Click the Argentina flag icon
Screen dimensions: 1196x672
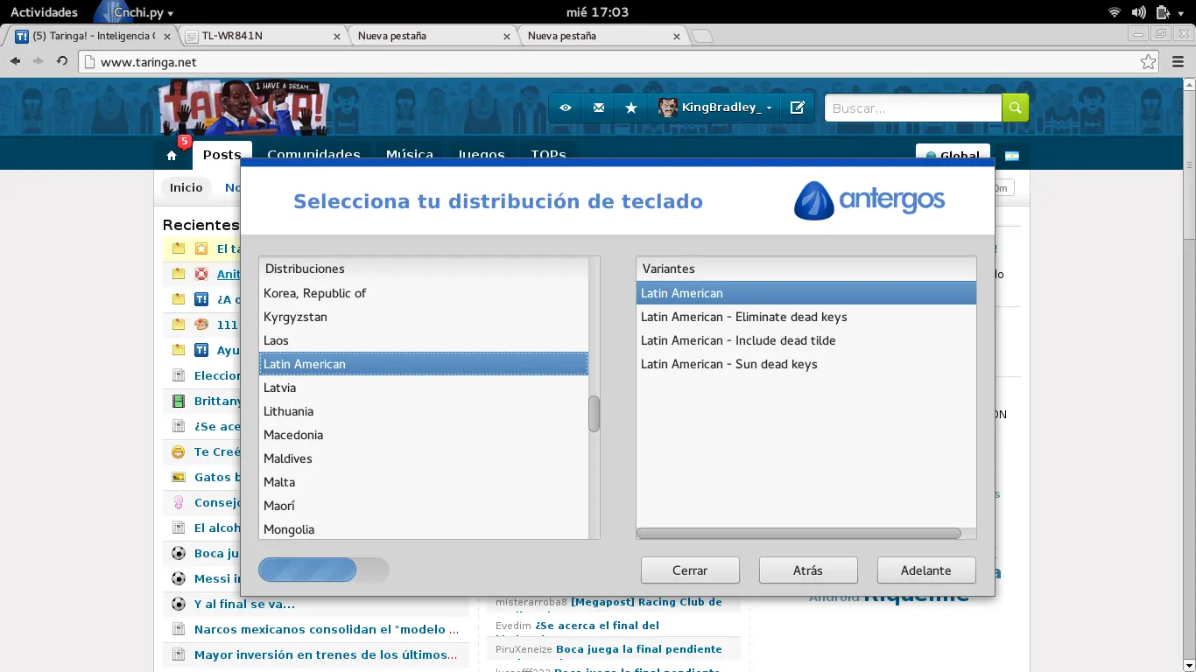1011,156
